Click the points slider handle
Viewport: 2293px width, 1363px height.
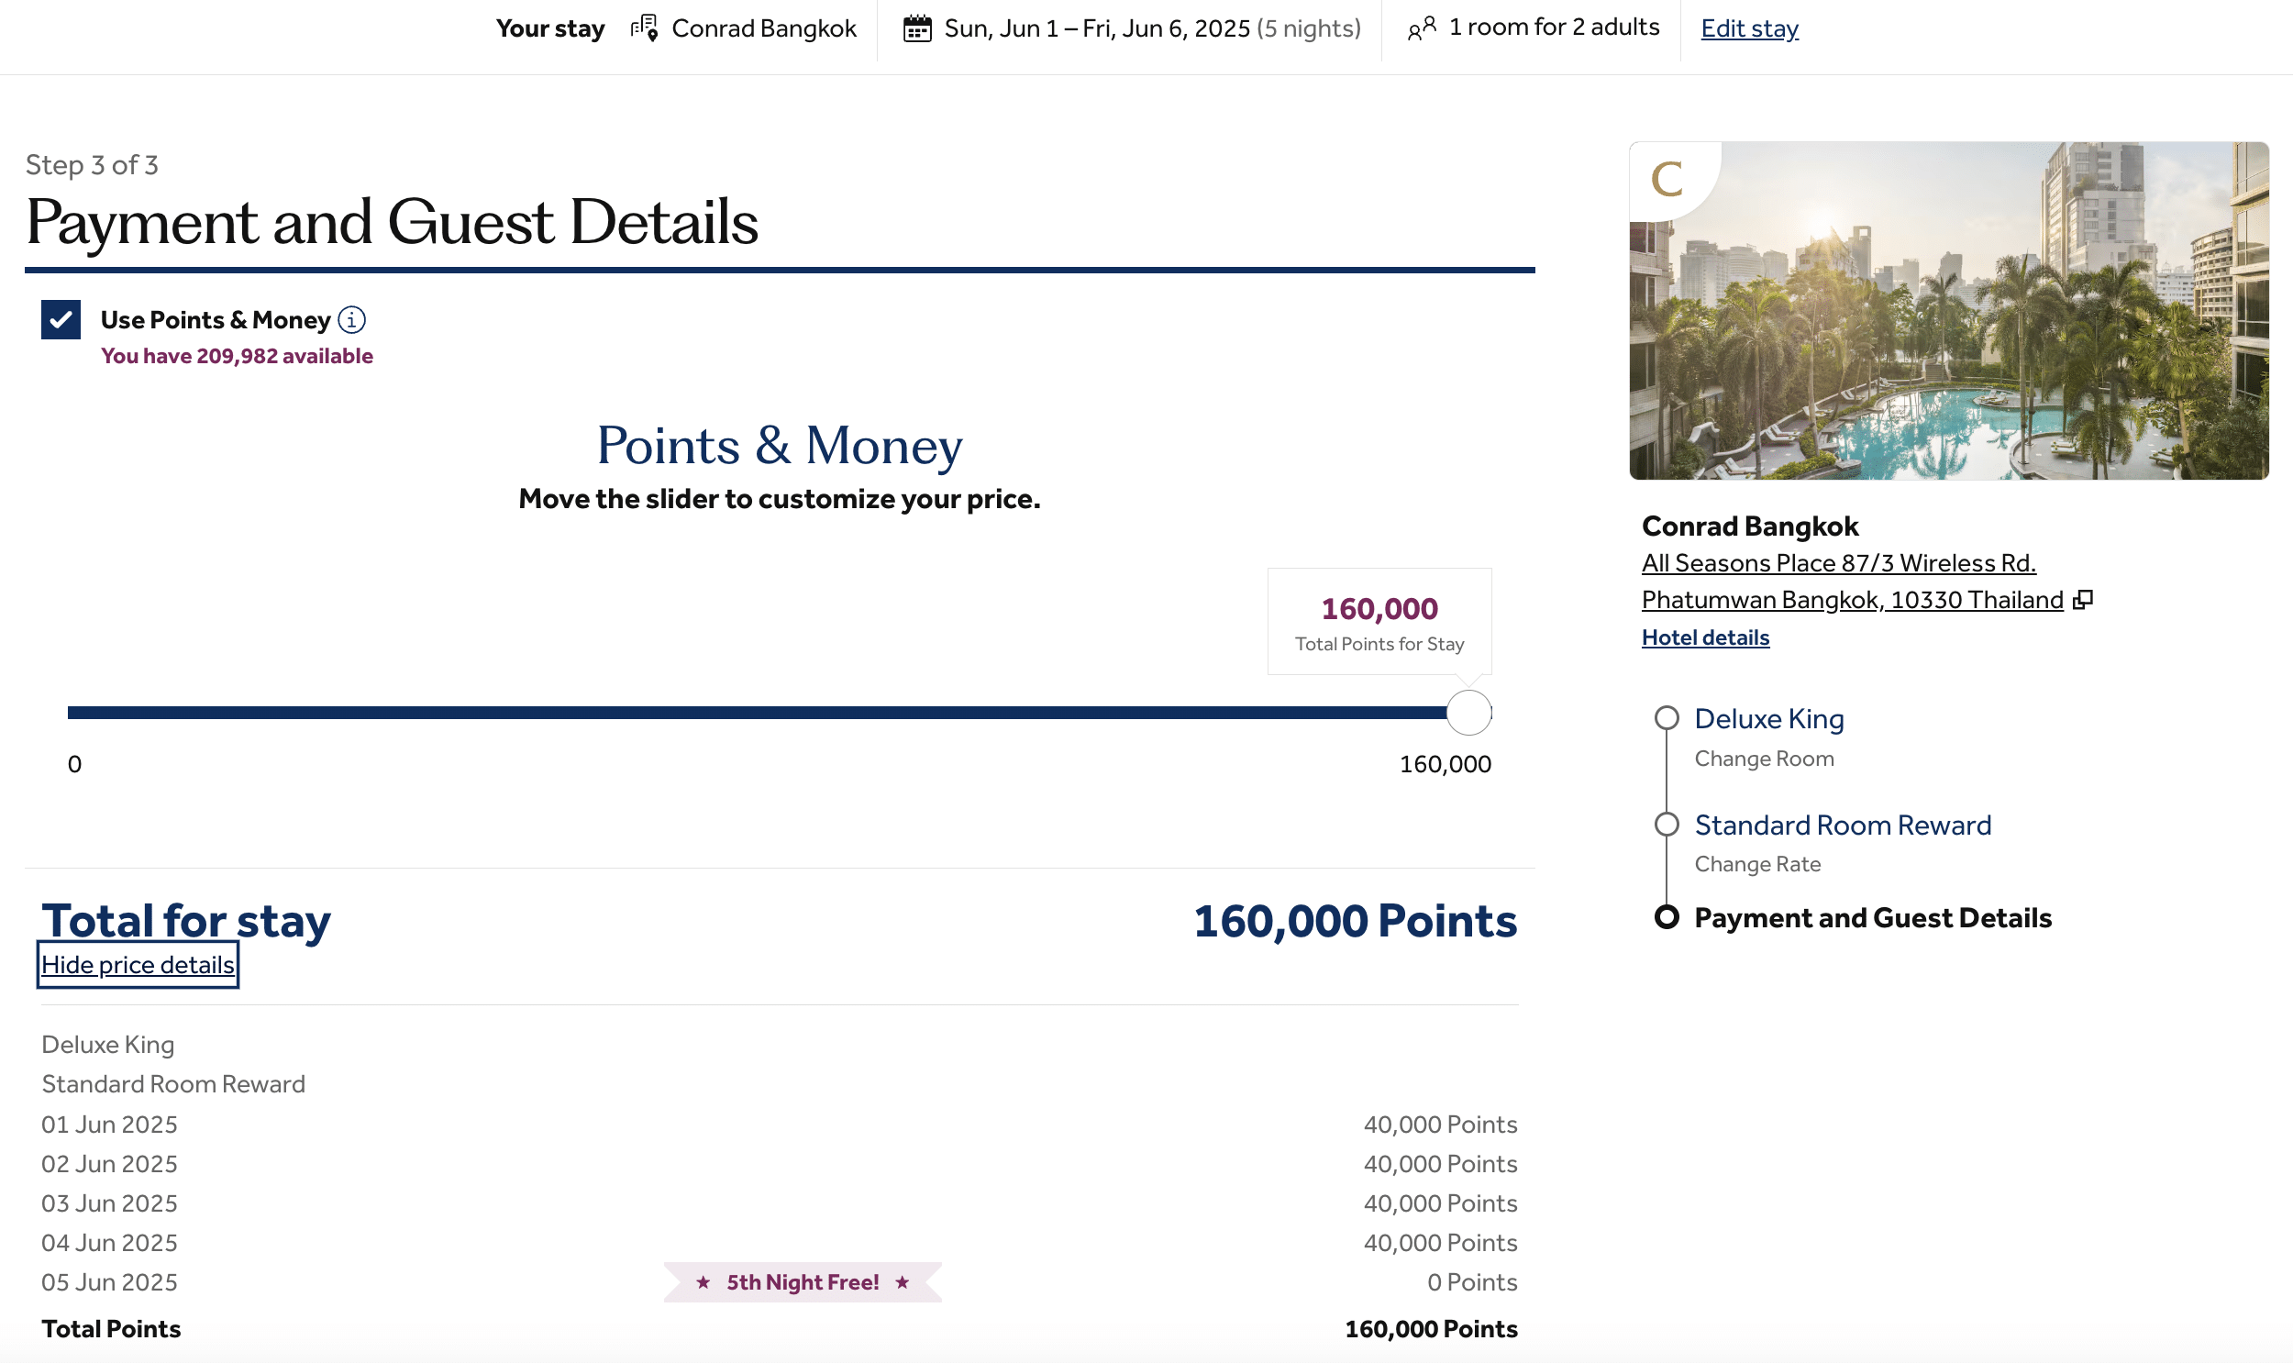pyautogui.click(x=1468, y=713)
